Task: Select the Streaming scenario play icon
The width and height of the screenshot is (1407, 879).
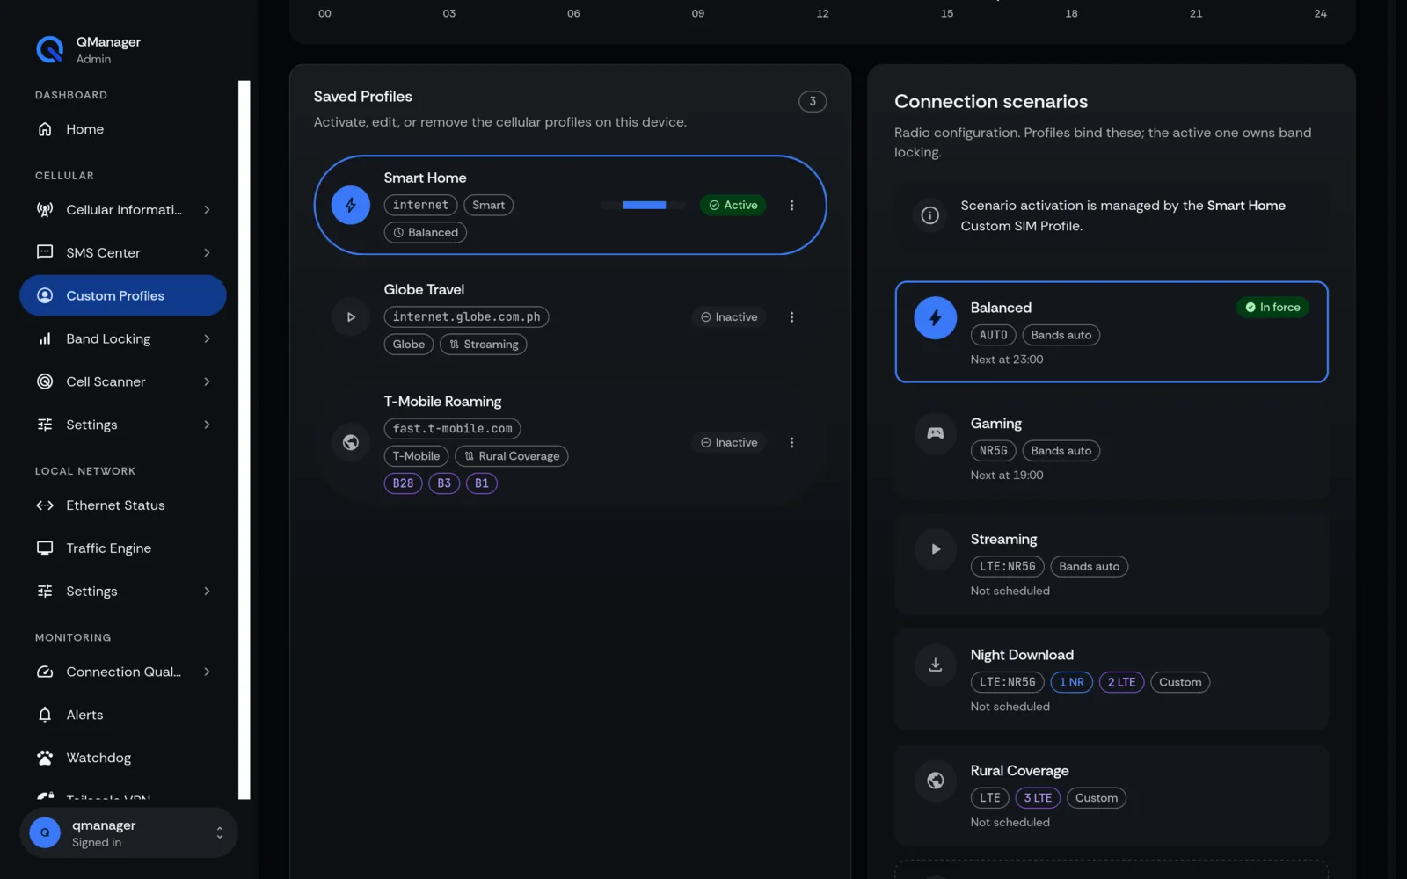Action: (935, 549)
